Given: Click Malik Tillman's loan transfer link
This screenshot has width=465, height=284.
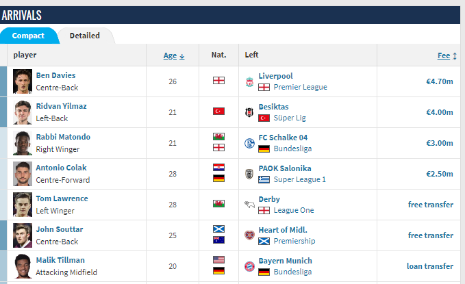Looking at the screenshot, I should coord(430,266).
